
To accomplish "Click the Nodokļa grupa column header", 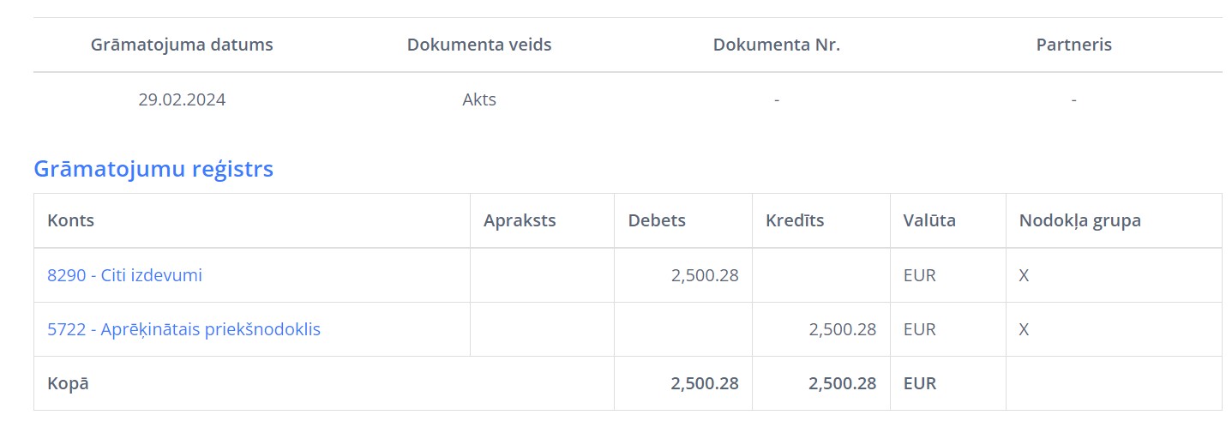I will tap(1079, 220).
